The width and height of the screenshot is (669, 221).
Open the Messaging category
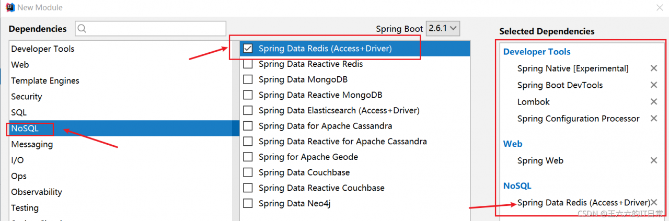pos(121,144)
